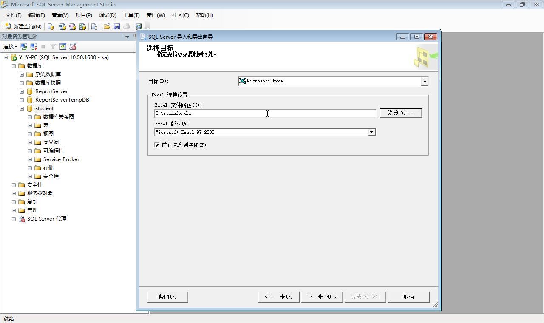The width and height of the screenshot is (544, 323).
Task: Select the 管理 tree item
Action: (x=32, y=210)
